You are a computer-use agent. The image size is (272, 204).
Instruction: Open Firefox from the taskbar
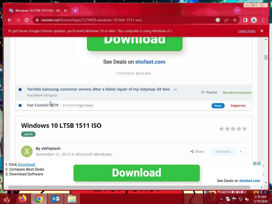click(x=23, y=199)
